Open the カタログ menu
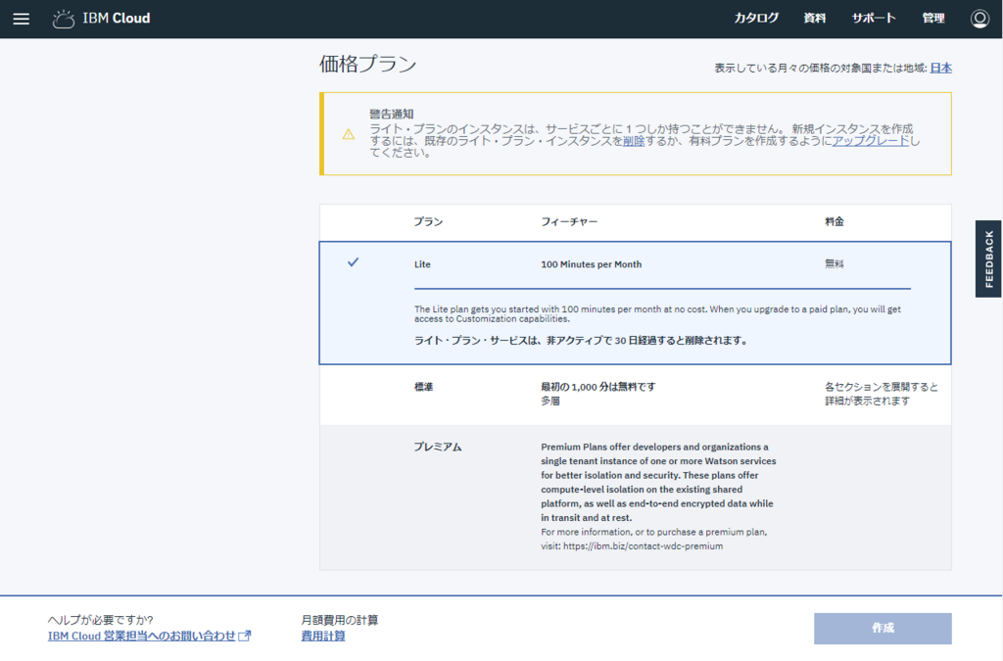The height and width of the screenshot is (661, 1003). click(x=756, y=18)
